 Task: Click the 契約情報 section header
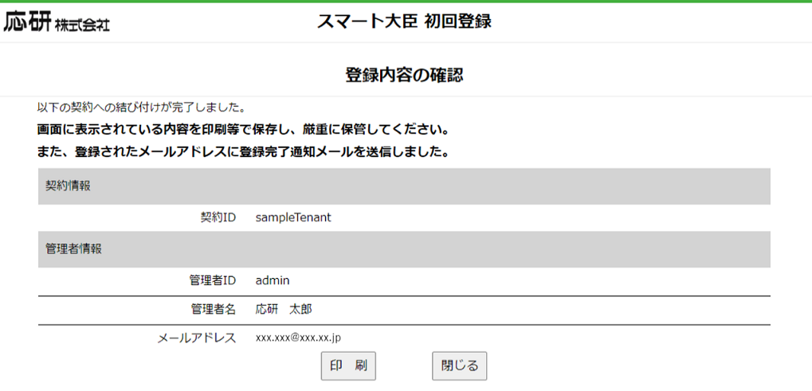[404, 186]
